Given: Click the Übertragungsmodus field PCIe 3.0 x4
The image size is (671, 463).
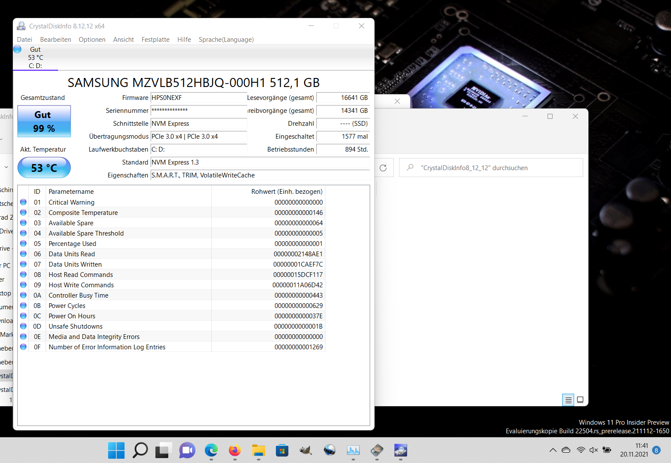Looking at the screenshot, I should pyautogui.click(x=199, y=137).
